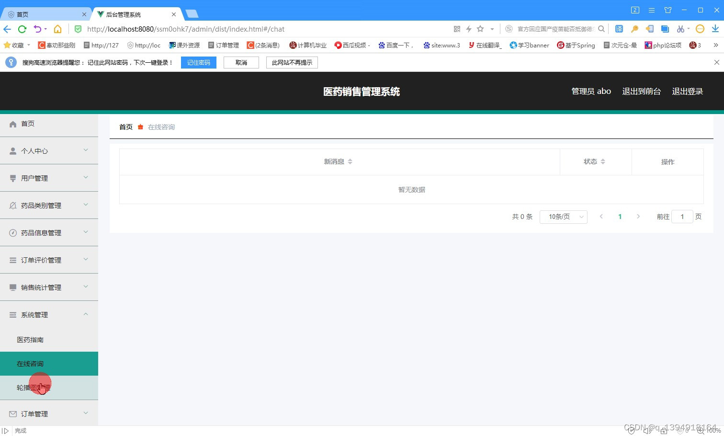The height and width of the screenshot is (436, 724).
Task: Expand 销售统计管理 menu
Action: tap(49, 287)
